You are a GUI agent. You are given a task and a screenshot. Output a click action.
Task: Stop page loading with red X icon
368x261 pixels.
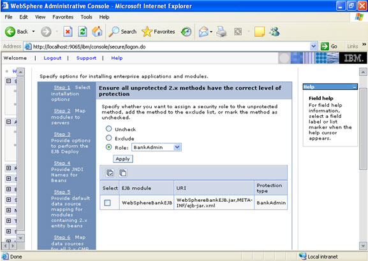pyautogui.click(x=68, y=32)
